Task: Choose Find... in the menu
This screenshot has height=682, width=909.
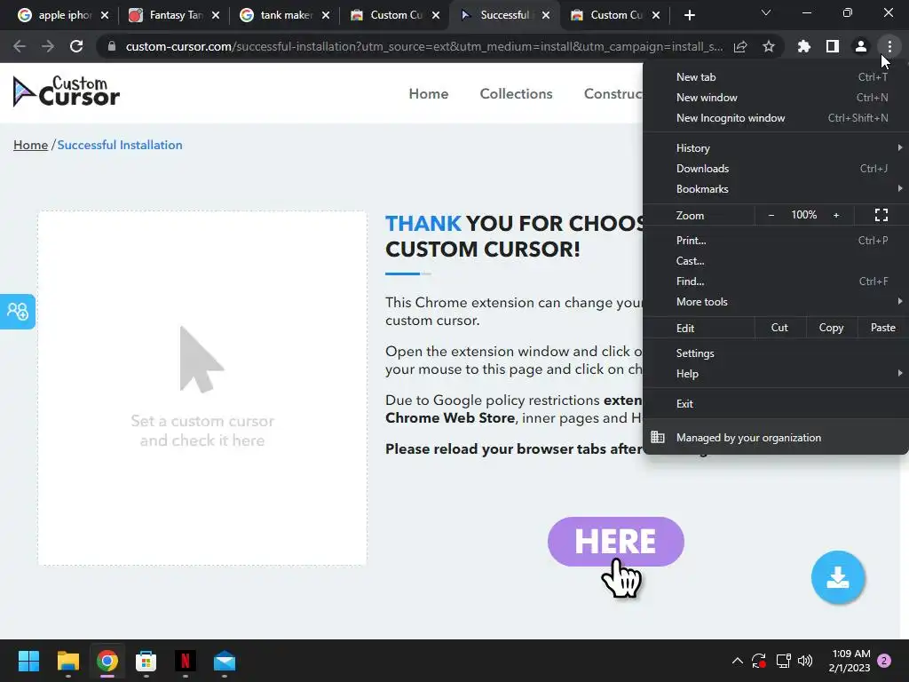Action: [x=776, y=282]
